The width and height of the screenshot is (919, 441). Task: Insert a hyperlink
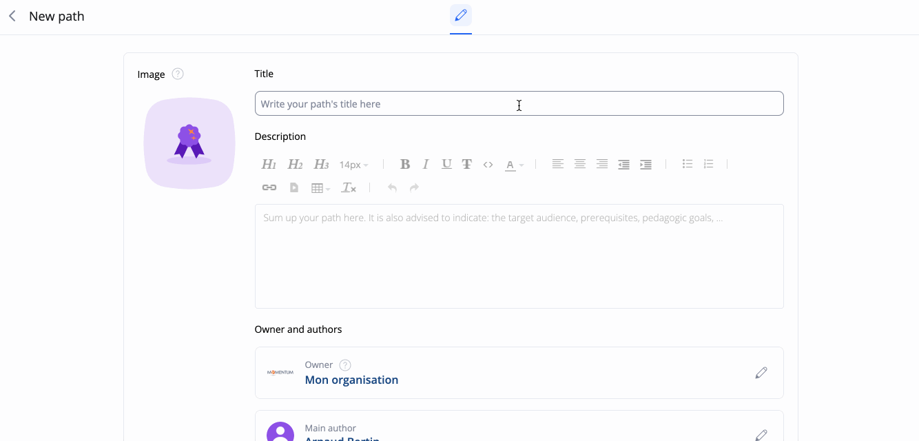269,187
